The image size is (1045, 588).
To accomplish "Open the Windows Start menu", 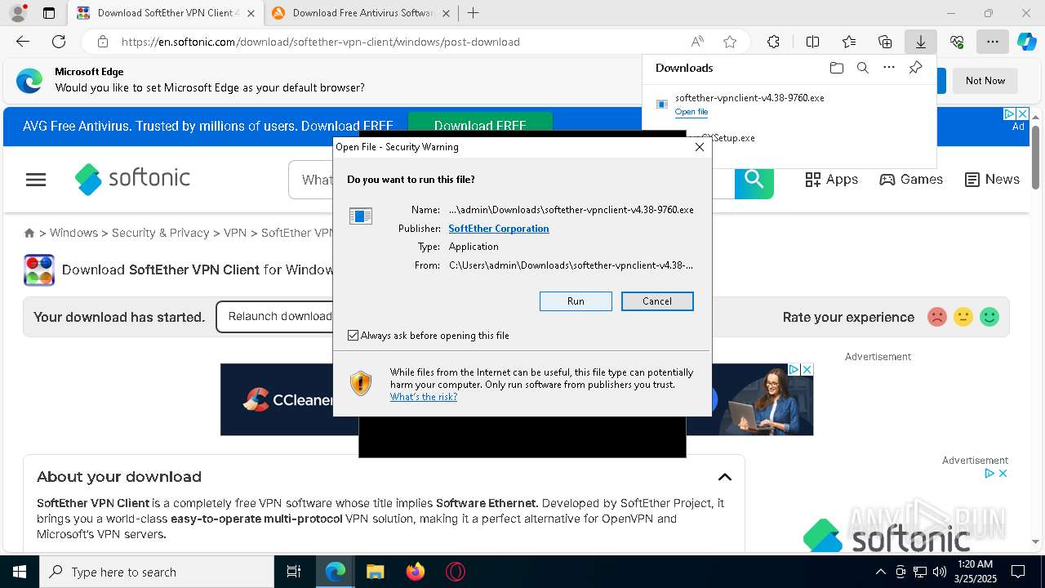I will [19, 572].
